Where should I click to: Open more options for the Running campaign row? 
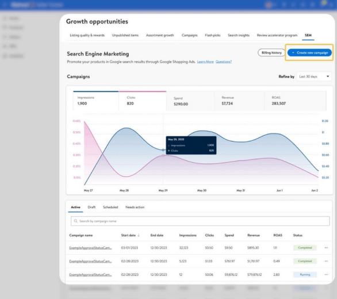pos(326,274)
